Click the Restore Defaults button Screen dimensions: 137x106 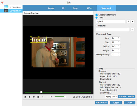(x=127, y=96)
